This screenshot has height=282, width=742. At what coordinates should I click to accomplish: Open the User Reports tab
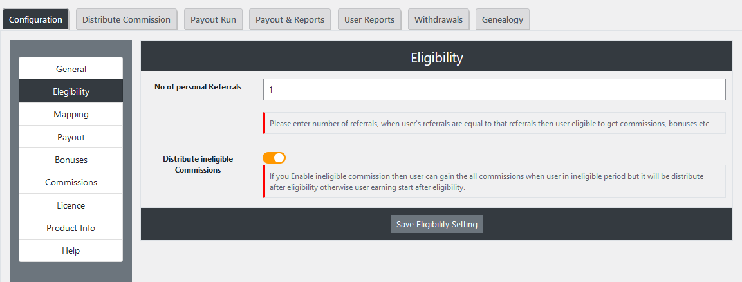point(369,19)
